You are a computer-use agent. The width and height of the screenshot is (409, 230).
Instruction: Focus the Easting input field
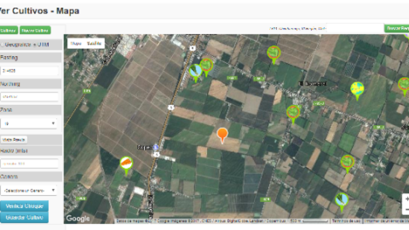pyautogui.click(x=29, y=70)
